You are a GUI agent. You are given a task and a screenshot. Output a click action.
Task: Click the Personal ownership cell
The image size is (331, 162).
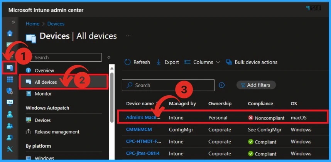[x=218, y=118]
